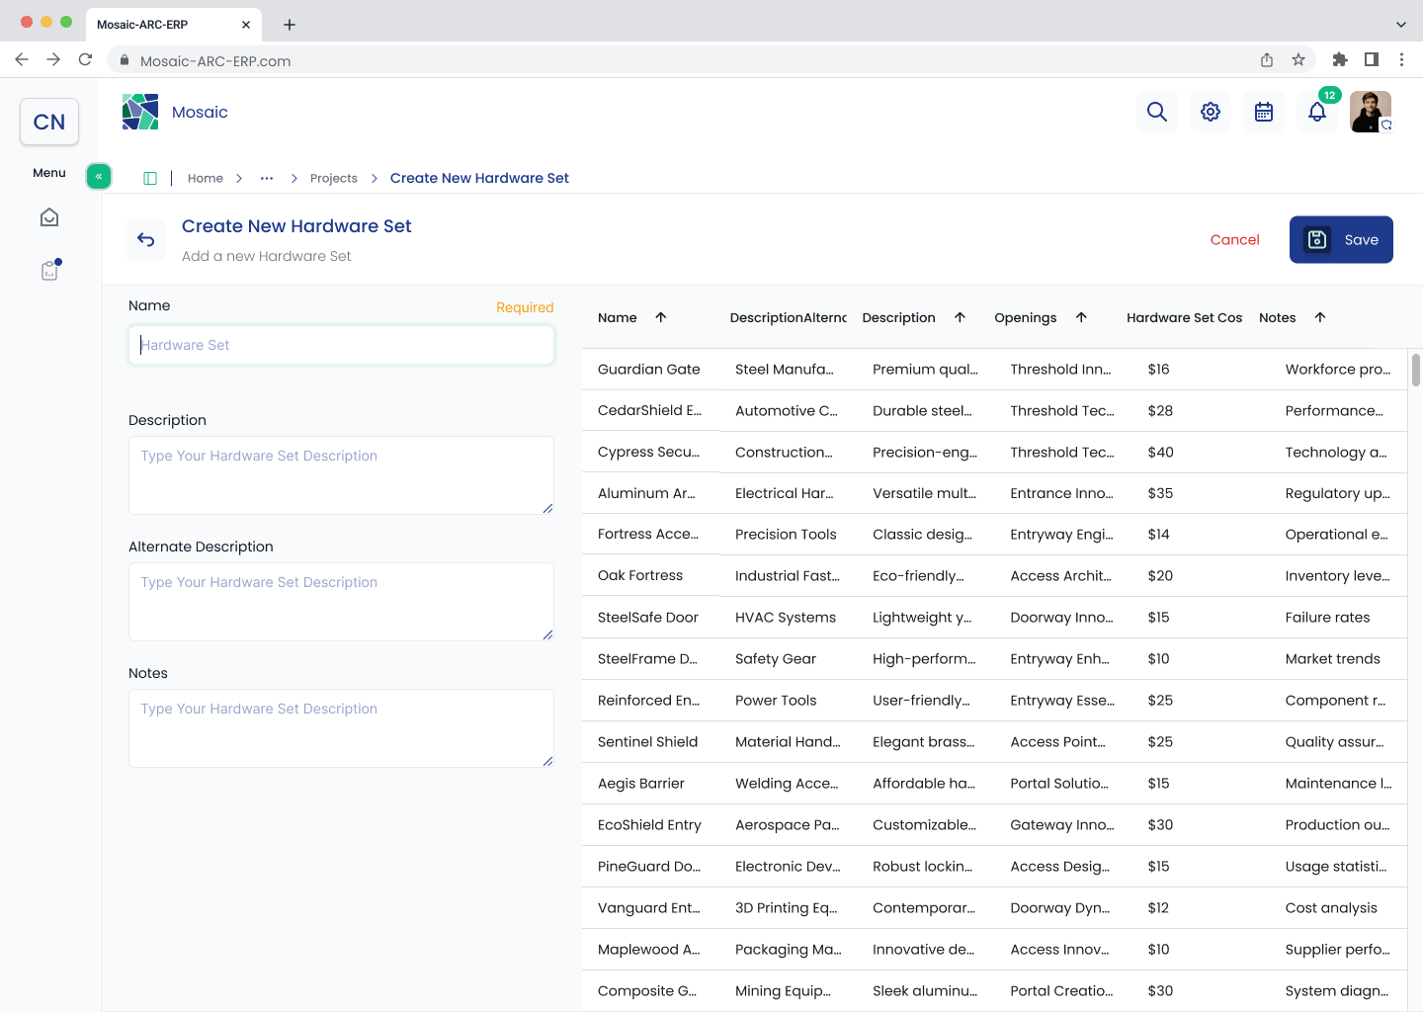This screenshot has height=1012, width=1423.
Task: Navigate to Projects breadcrumb
Action: (x=334, y=178)
